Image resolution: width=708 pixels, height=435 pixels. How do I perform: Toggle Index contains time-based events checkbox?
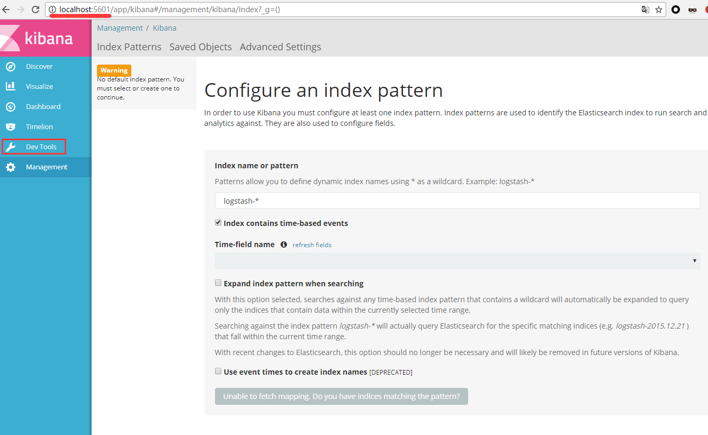(218, 223)
